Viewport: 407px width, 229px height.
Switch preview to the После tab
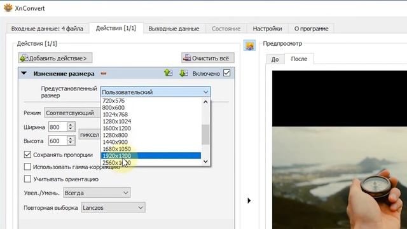click(x=299, y=59)
